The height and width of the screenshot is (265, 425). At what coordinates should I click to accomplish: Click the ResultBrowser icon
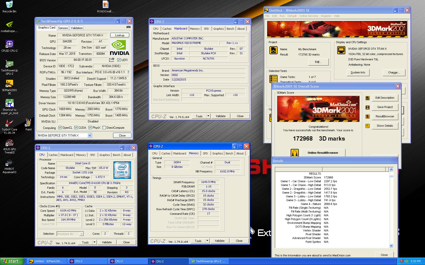click(x=368, y=117)
